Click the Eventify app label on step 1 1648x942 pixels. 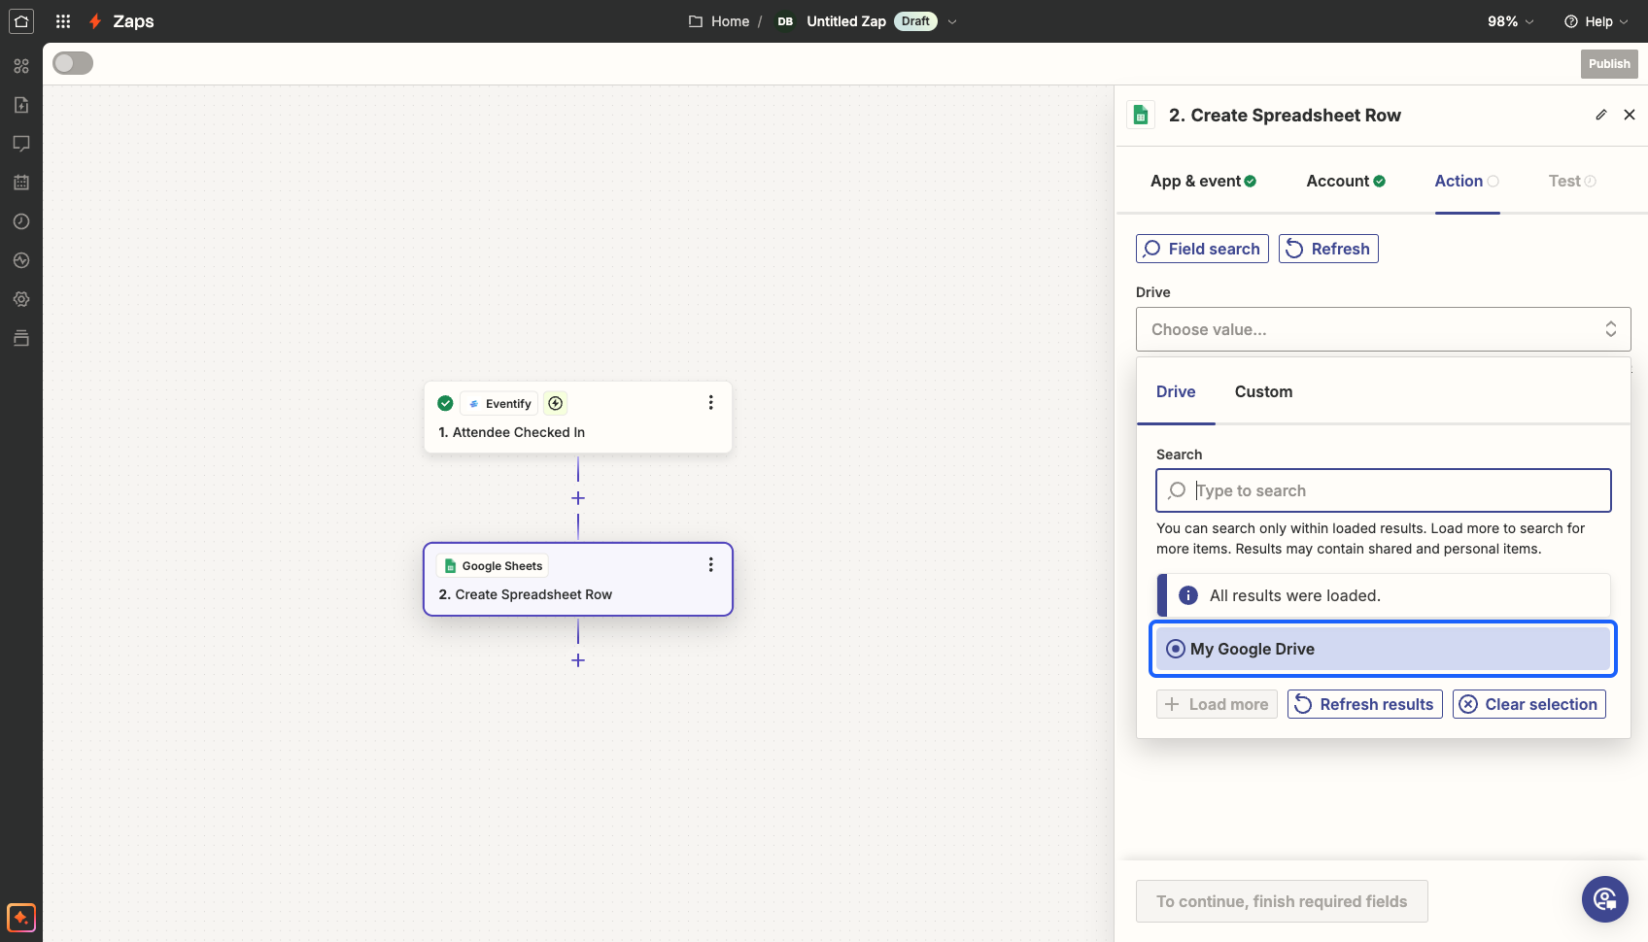click(499, 403)
